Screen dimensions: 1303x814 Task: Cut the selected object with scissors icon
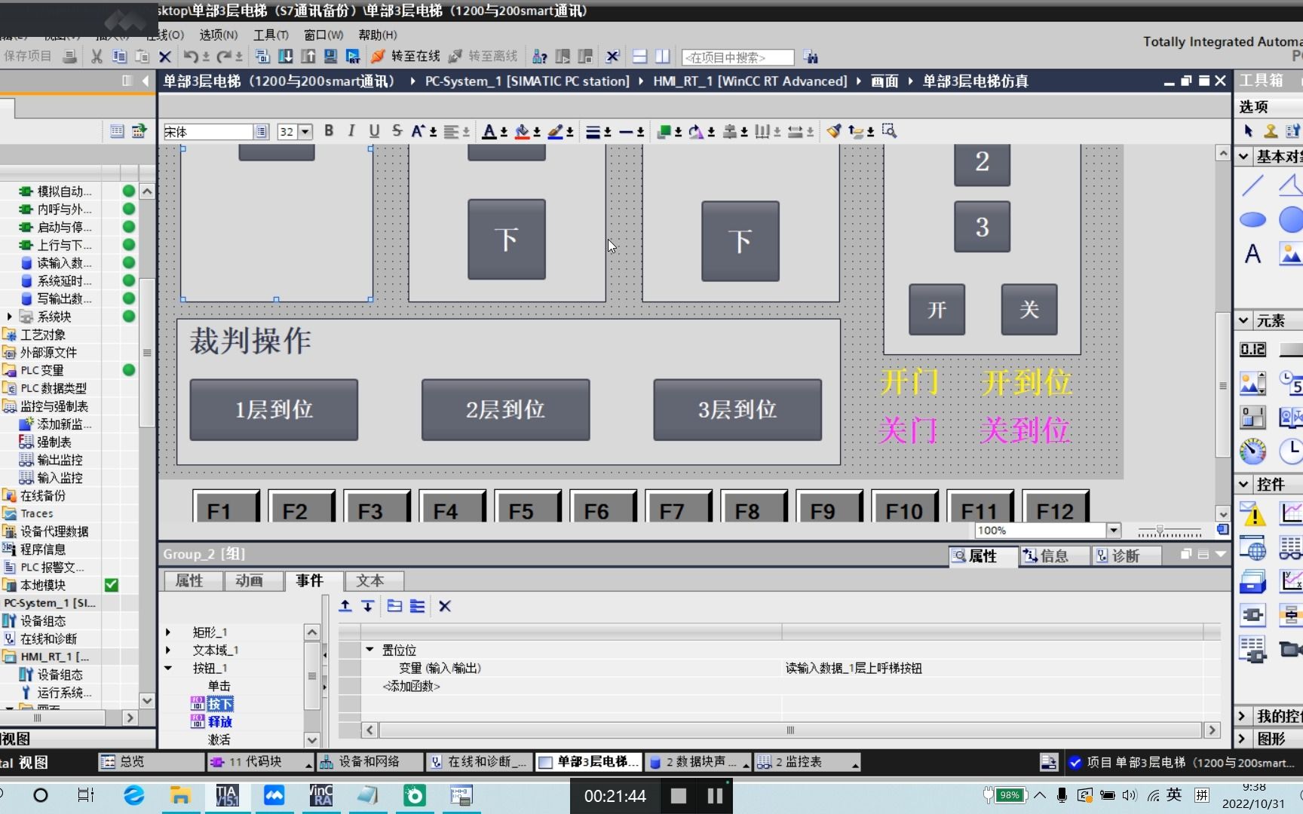(x=97, y=57)
